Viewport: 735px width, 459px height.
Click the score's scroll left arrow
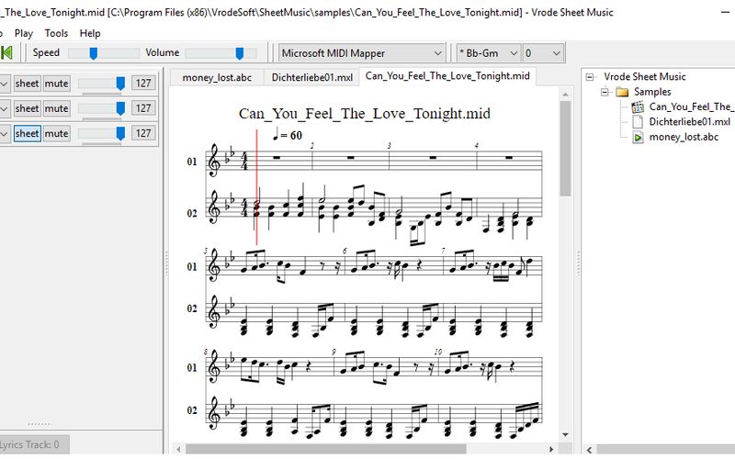coord(178,449)
